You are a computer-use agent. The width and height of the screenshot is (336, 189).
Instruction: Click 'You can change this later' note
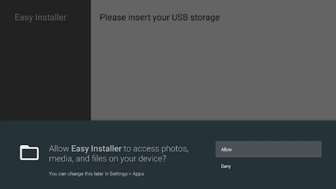76,174
